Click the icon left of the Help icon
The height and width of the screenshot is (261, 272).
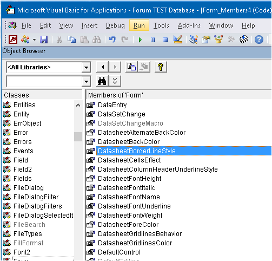pyautogui.click(x=243, y=40)
